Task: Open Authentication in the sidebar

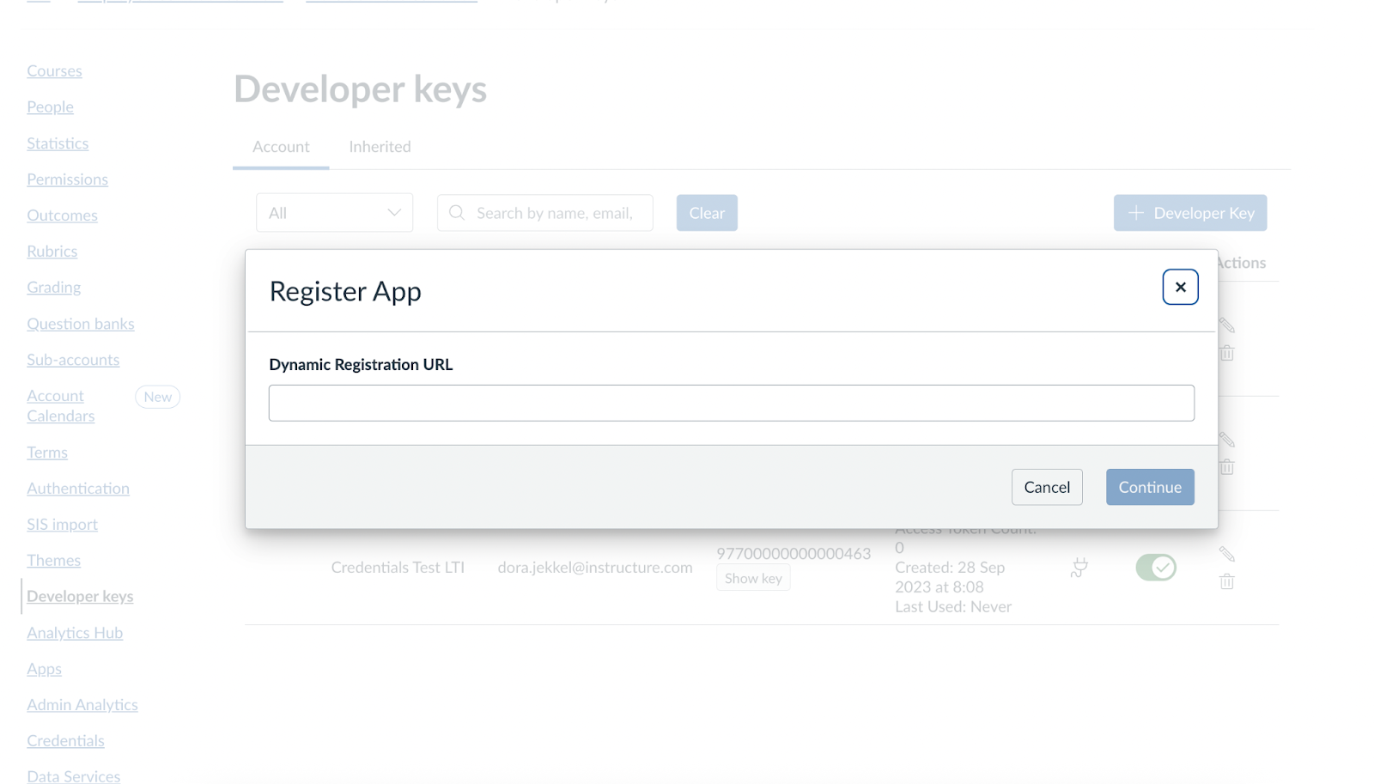Action: pos(78,489)
